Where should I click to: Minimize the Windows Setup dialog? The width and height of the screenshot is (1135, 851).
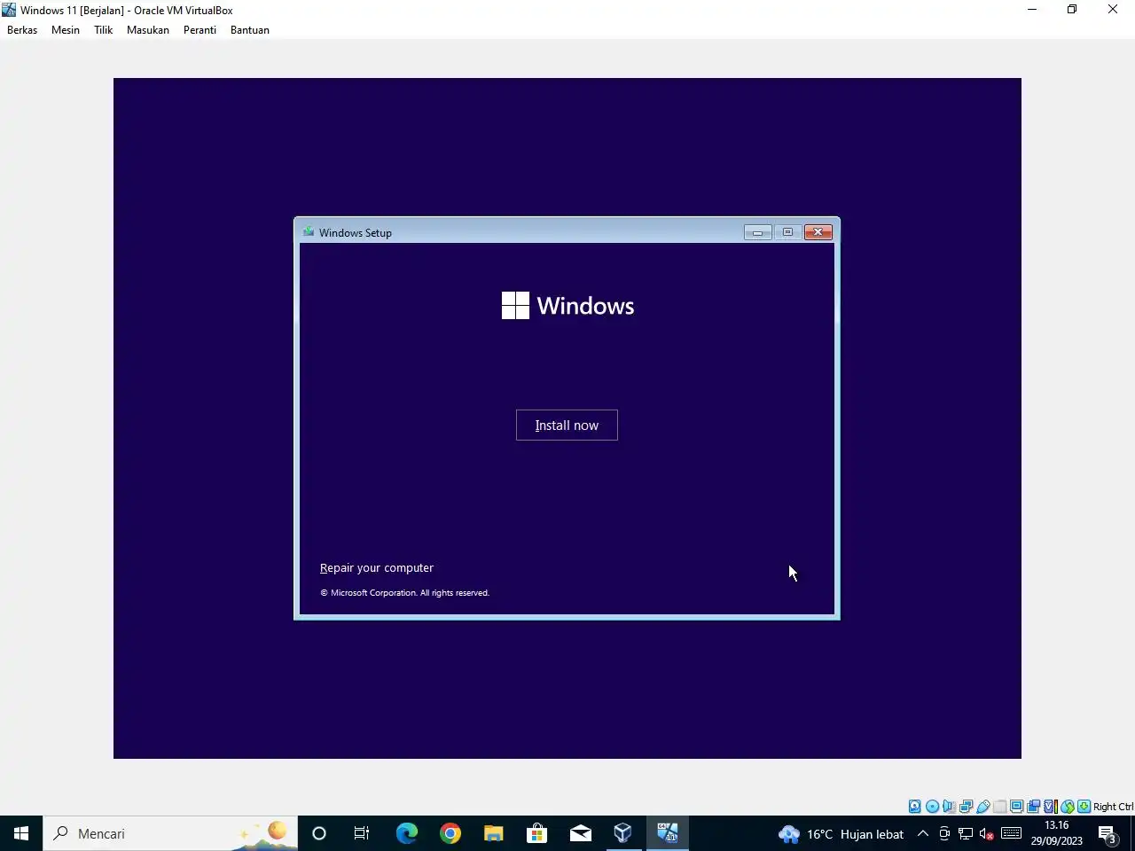click(x=757, y=232)
